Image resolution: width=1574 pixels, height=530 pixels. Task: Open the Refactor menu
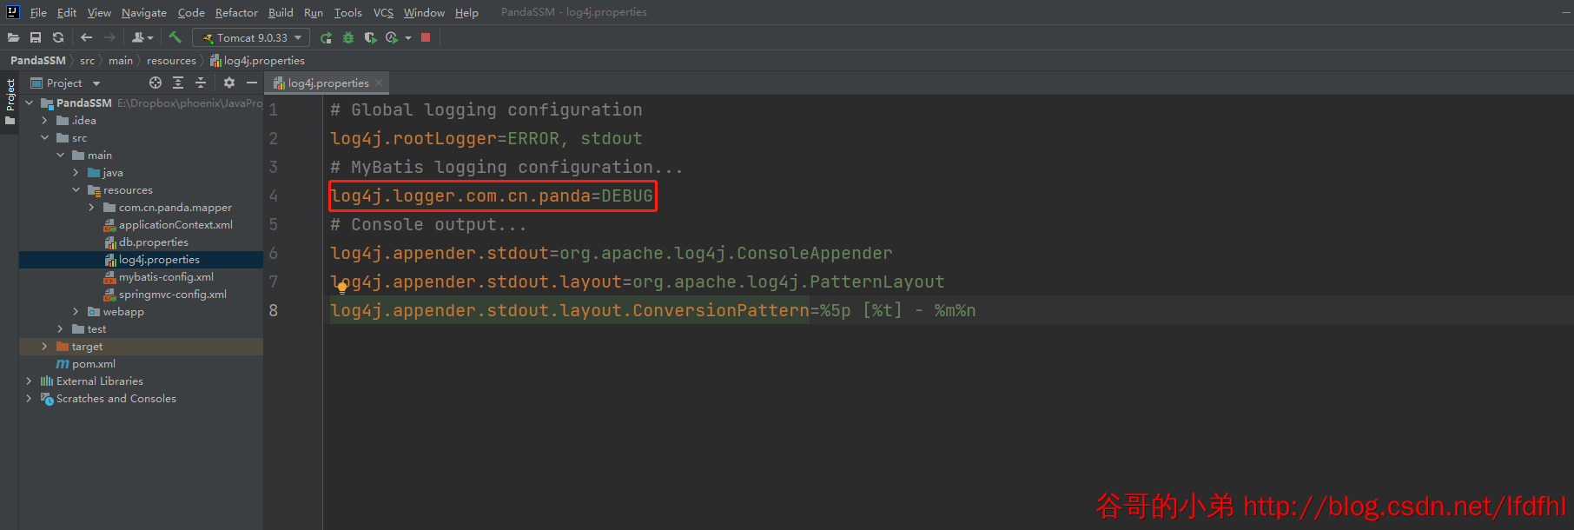click(x=236, y=12)
